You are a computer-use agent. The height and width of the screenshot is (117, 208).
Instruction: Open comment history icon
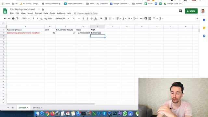click(x=180, y=11)
